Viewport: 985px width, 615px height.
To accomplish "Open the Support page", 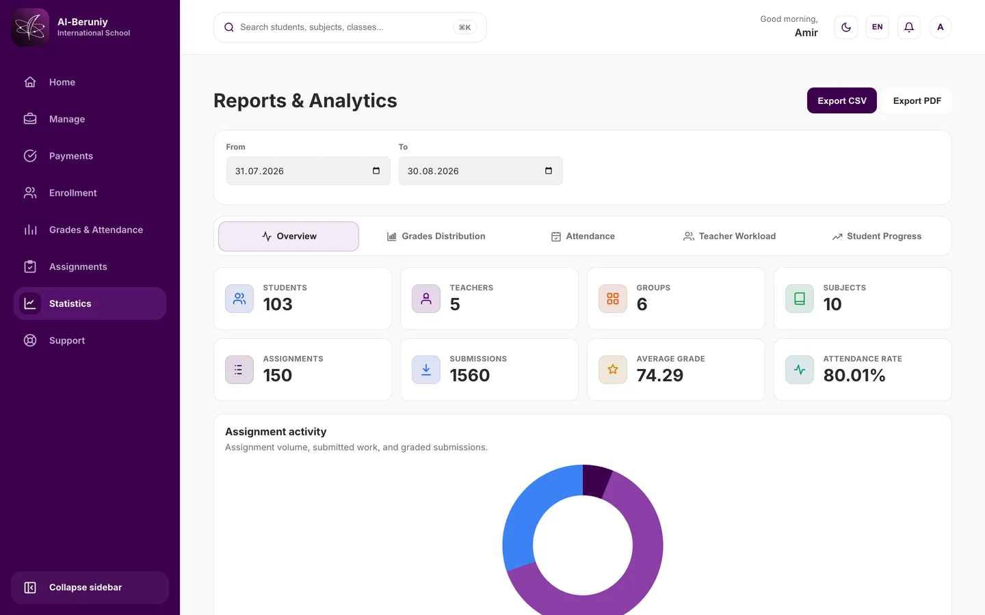I will (x=90, y=340).
